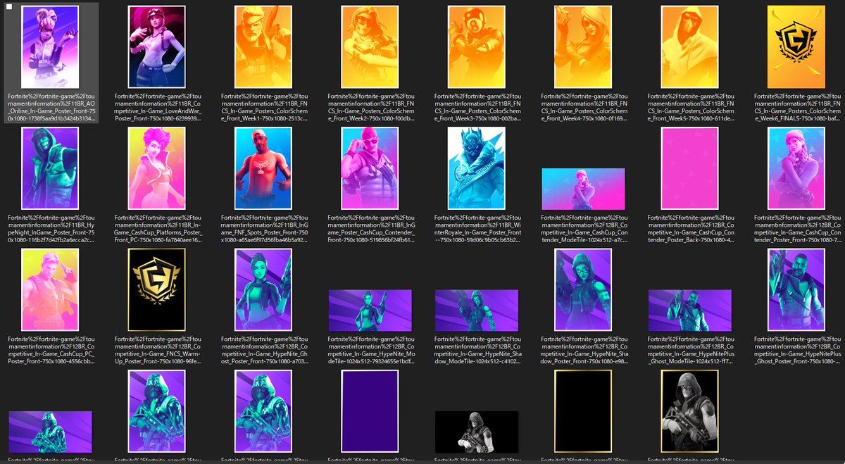Screen dimensions: 845x464
Task: Click the CashCup_Contender_ModeTile-1024x512 file name
Action: pos(583,230)
